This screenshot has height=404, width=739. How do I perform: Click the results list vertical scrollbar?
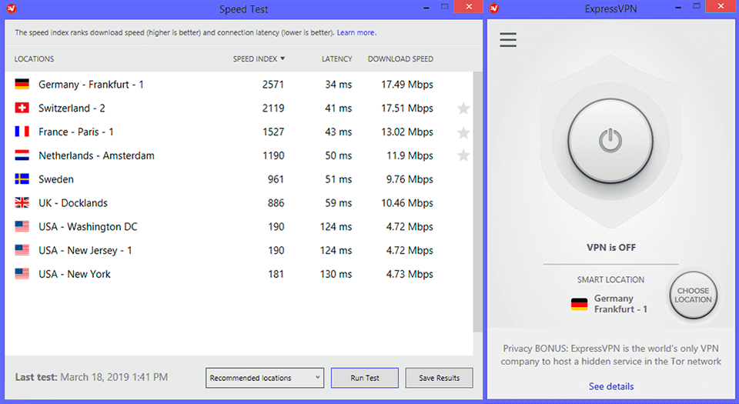coord(477,202)
